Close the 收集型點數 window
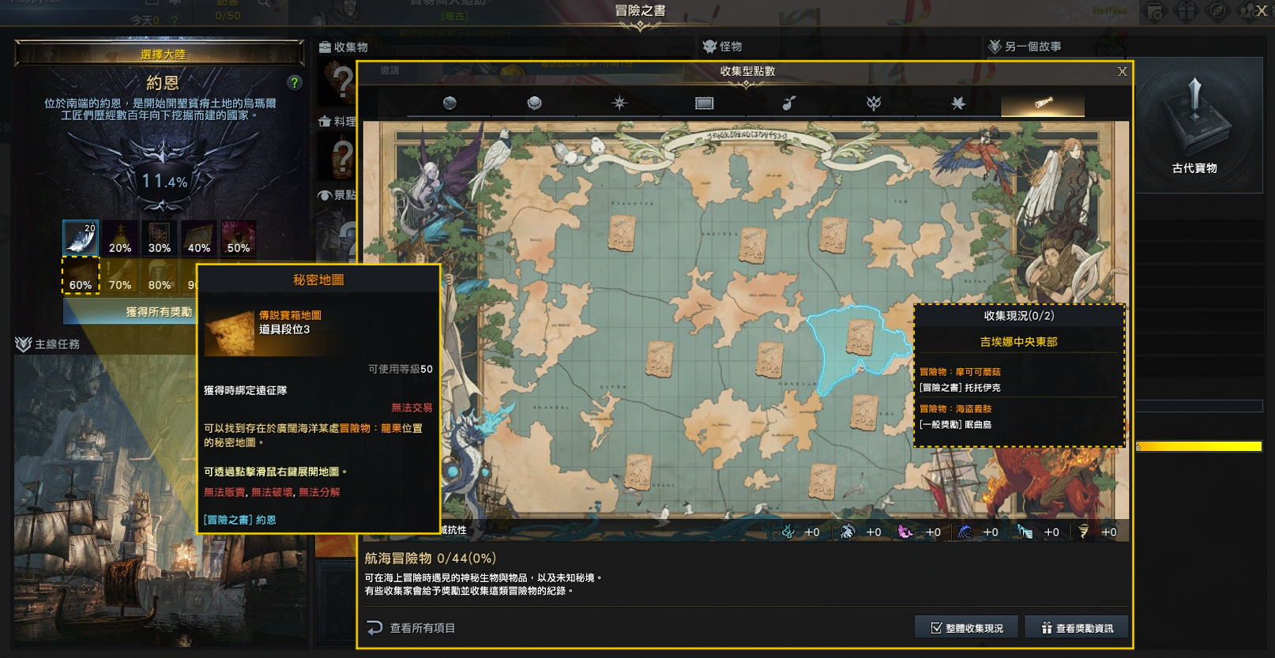This screenshot has height=658, width=1275. point(1122,72)
